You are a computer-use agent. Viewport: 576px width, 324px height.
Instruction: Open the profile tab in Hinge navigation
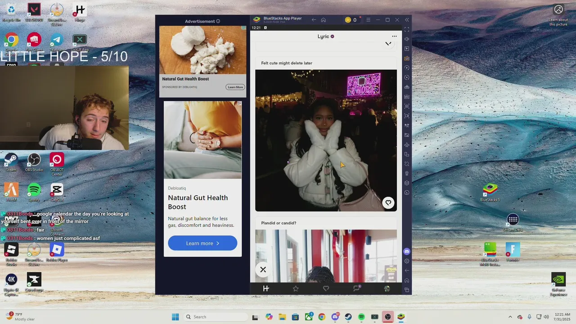tap(387, 288)
